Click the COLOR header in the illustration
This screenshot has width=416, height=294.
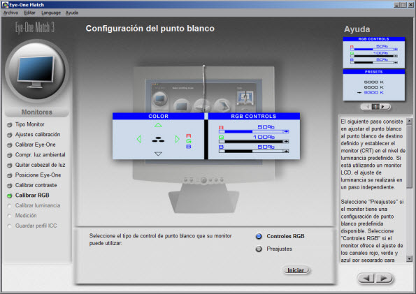(x=159, y=116)
